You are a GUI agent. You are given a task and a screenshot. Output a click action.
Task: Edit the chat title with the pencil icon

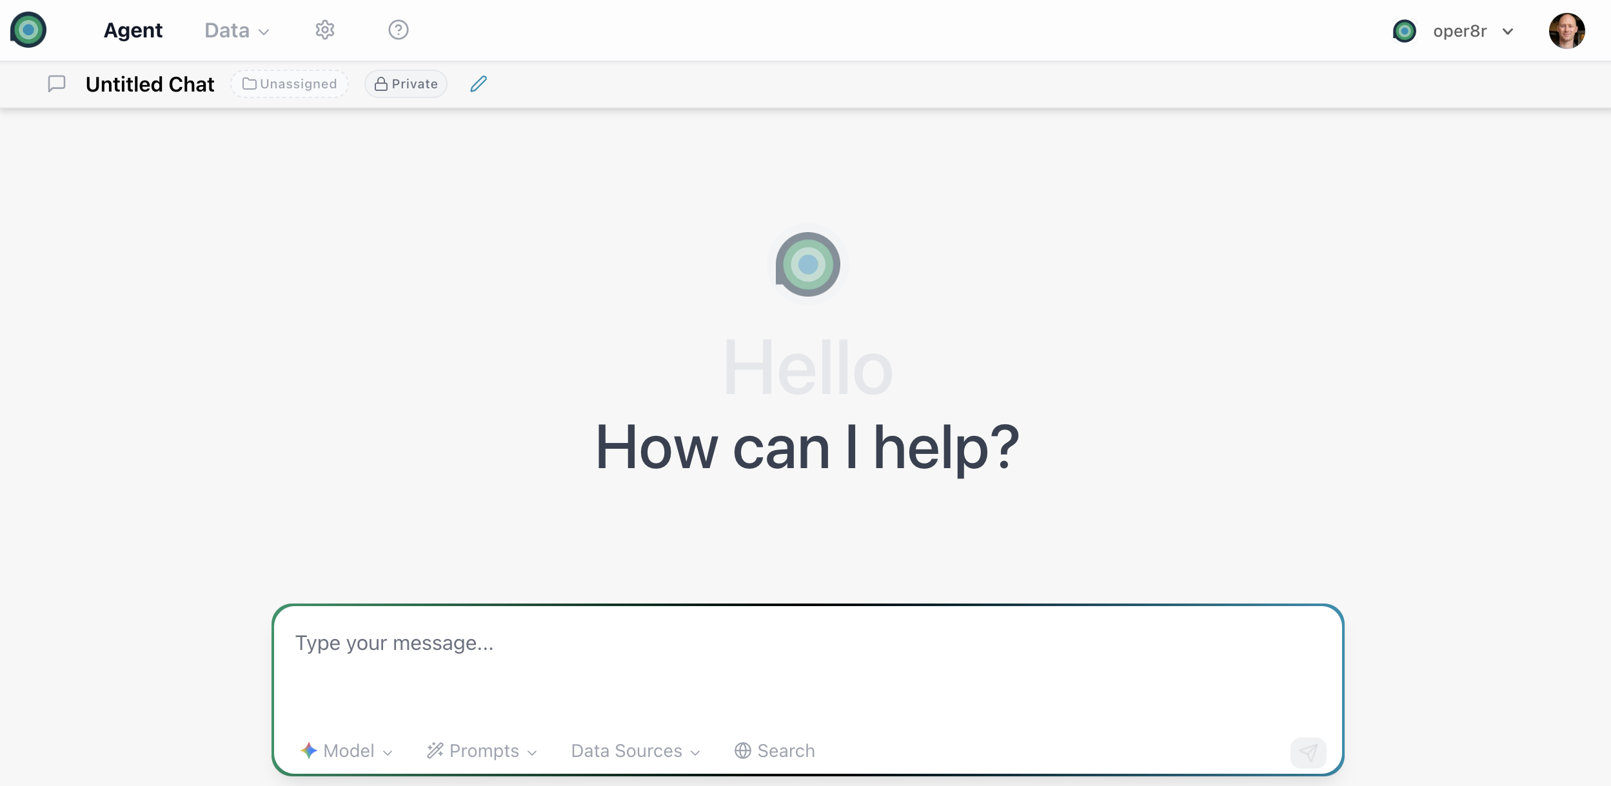479,84
